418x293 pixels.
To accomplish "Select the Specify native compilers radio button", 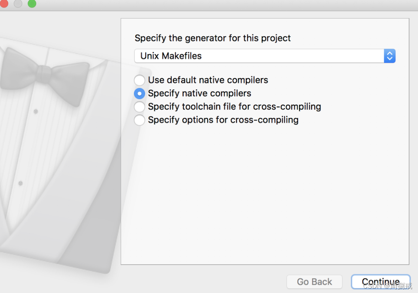I will tap(139, 93).
